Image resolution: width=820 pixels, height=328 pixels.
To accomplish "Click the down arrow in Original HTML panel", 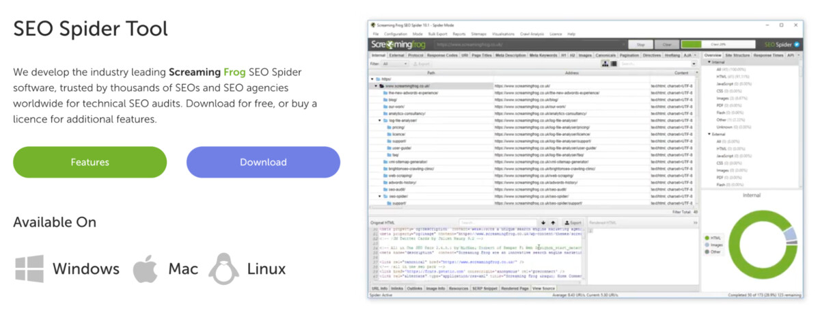I will coord(543,223).
